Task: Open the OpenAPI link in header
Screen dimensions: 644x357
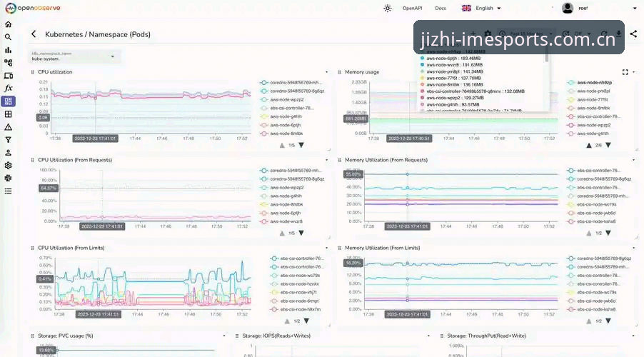Action: click(x=413, y=9)
